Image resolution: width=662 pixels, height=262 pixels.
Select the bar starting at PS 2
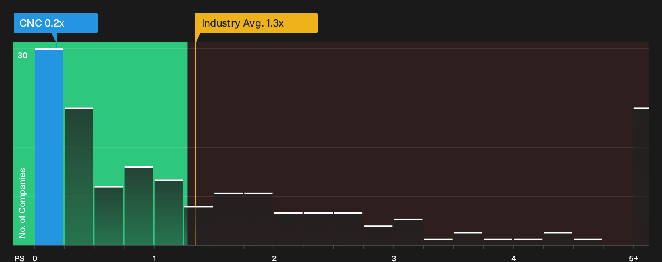pyautogui.click(x=288, y=229)
